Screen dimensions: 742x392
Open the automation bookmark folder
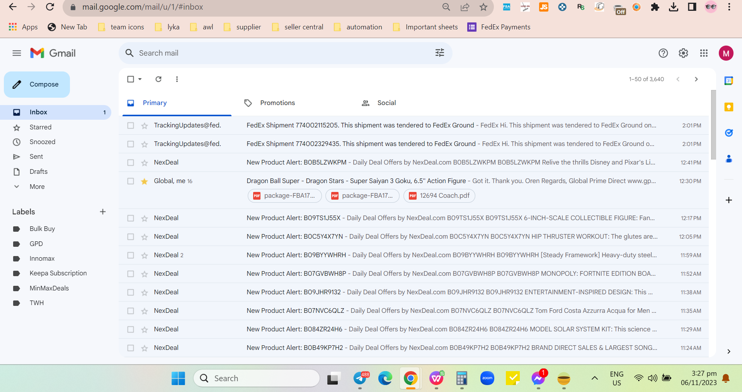point(358,27)
